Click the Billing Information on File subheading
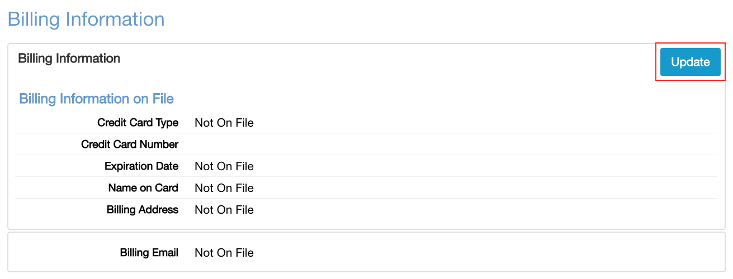Viewport: 733px width, 279px height. (96, 99)
